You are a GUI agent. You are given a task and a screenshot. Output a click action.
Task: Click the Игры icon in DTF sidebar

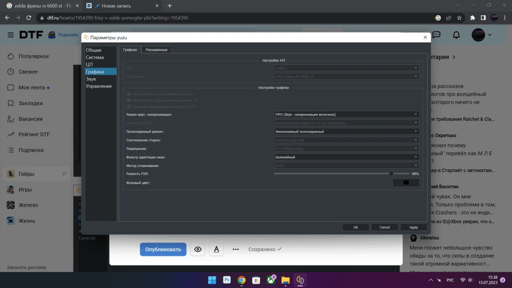coord(10,190)
